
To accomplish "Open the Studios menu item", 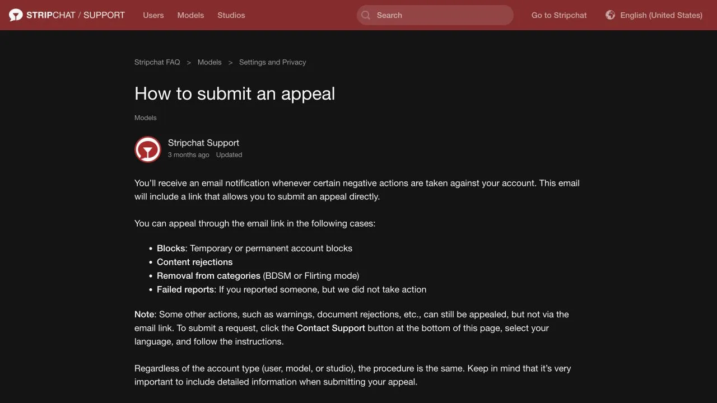I will coord(231,15).
